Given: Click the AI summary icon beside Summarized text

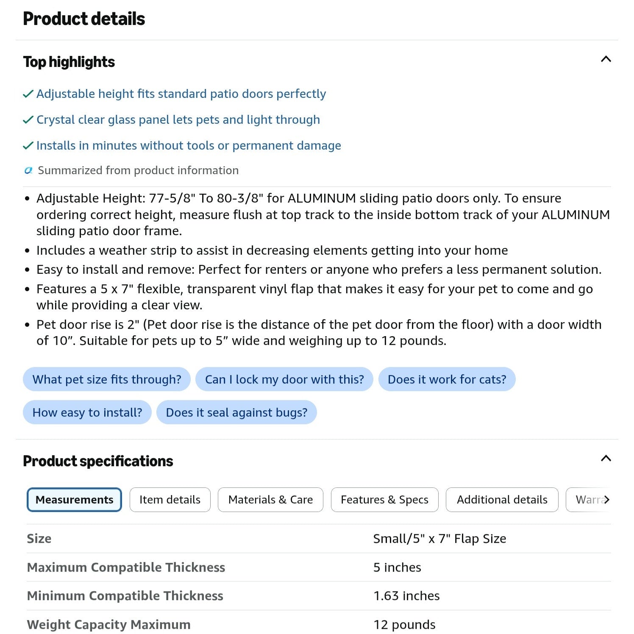Looking at the screenshot, I should click(28, 170).
